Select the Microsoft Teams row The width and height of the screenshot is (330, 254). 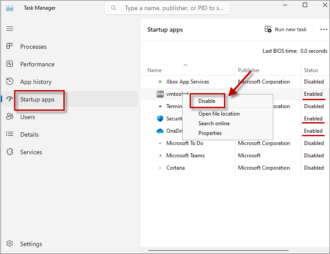tap(235, 156)
